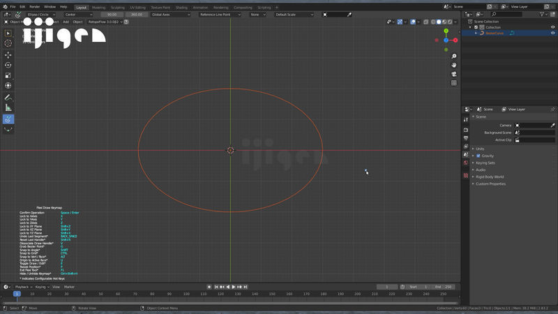Toggle Collection visibility eye in outliner
This screenshot has width=558, height=314.
(x=552, y=27)
